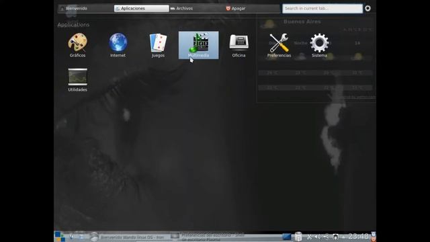This screenshot has height=242, width=430.
Task: Click the clock showing 23:48
Action: coord(358,237)
